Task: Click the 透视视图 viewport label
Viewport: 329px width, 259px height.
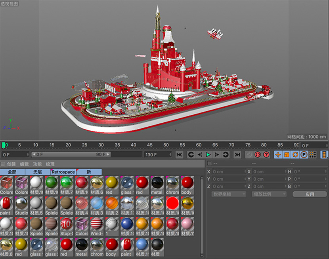Action: coord(9,4)
